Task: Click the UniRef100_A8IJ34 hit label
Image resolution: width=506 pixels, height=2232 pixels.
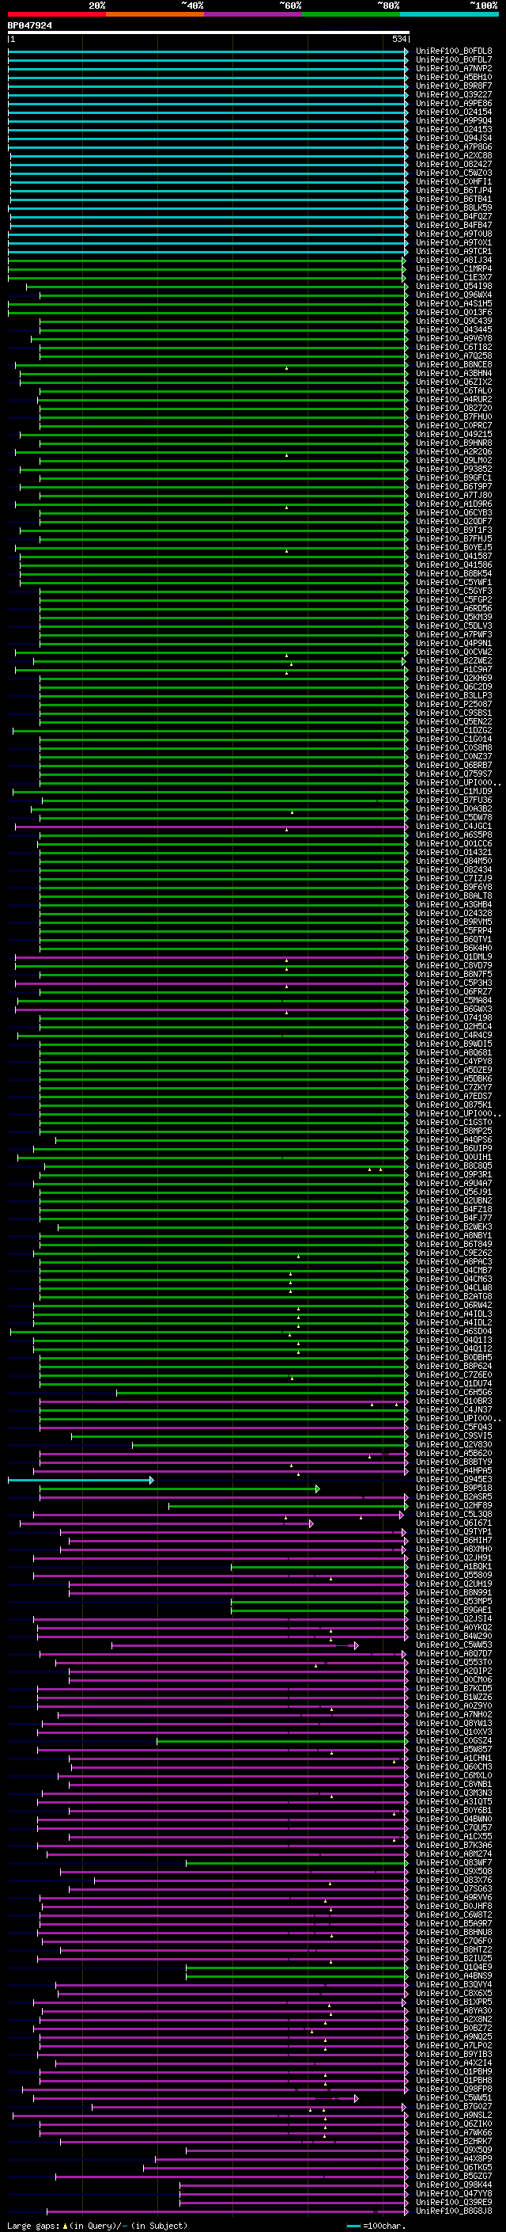Action: point(453,260)
